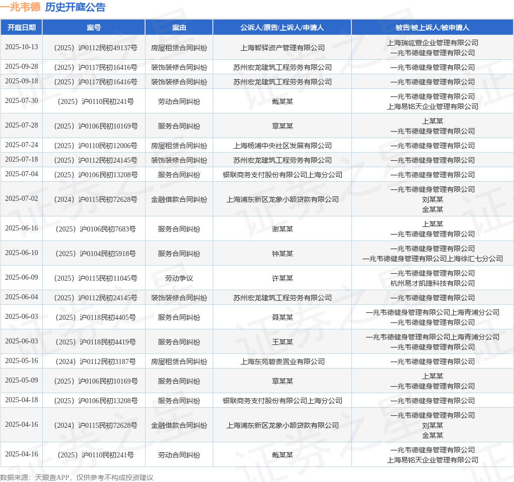Select the date cell 2025-06-10
This screenshot has height=482, width=514.
[22, 253]
